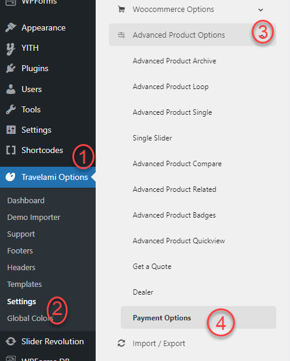Collapse the Advanced Product Options section
Viewport: 290px width, 361px height.
pos(262,35)
